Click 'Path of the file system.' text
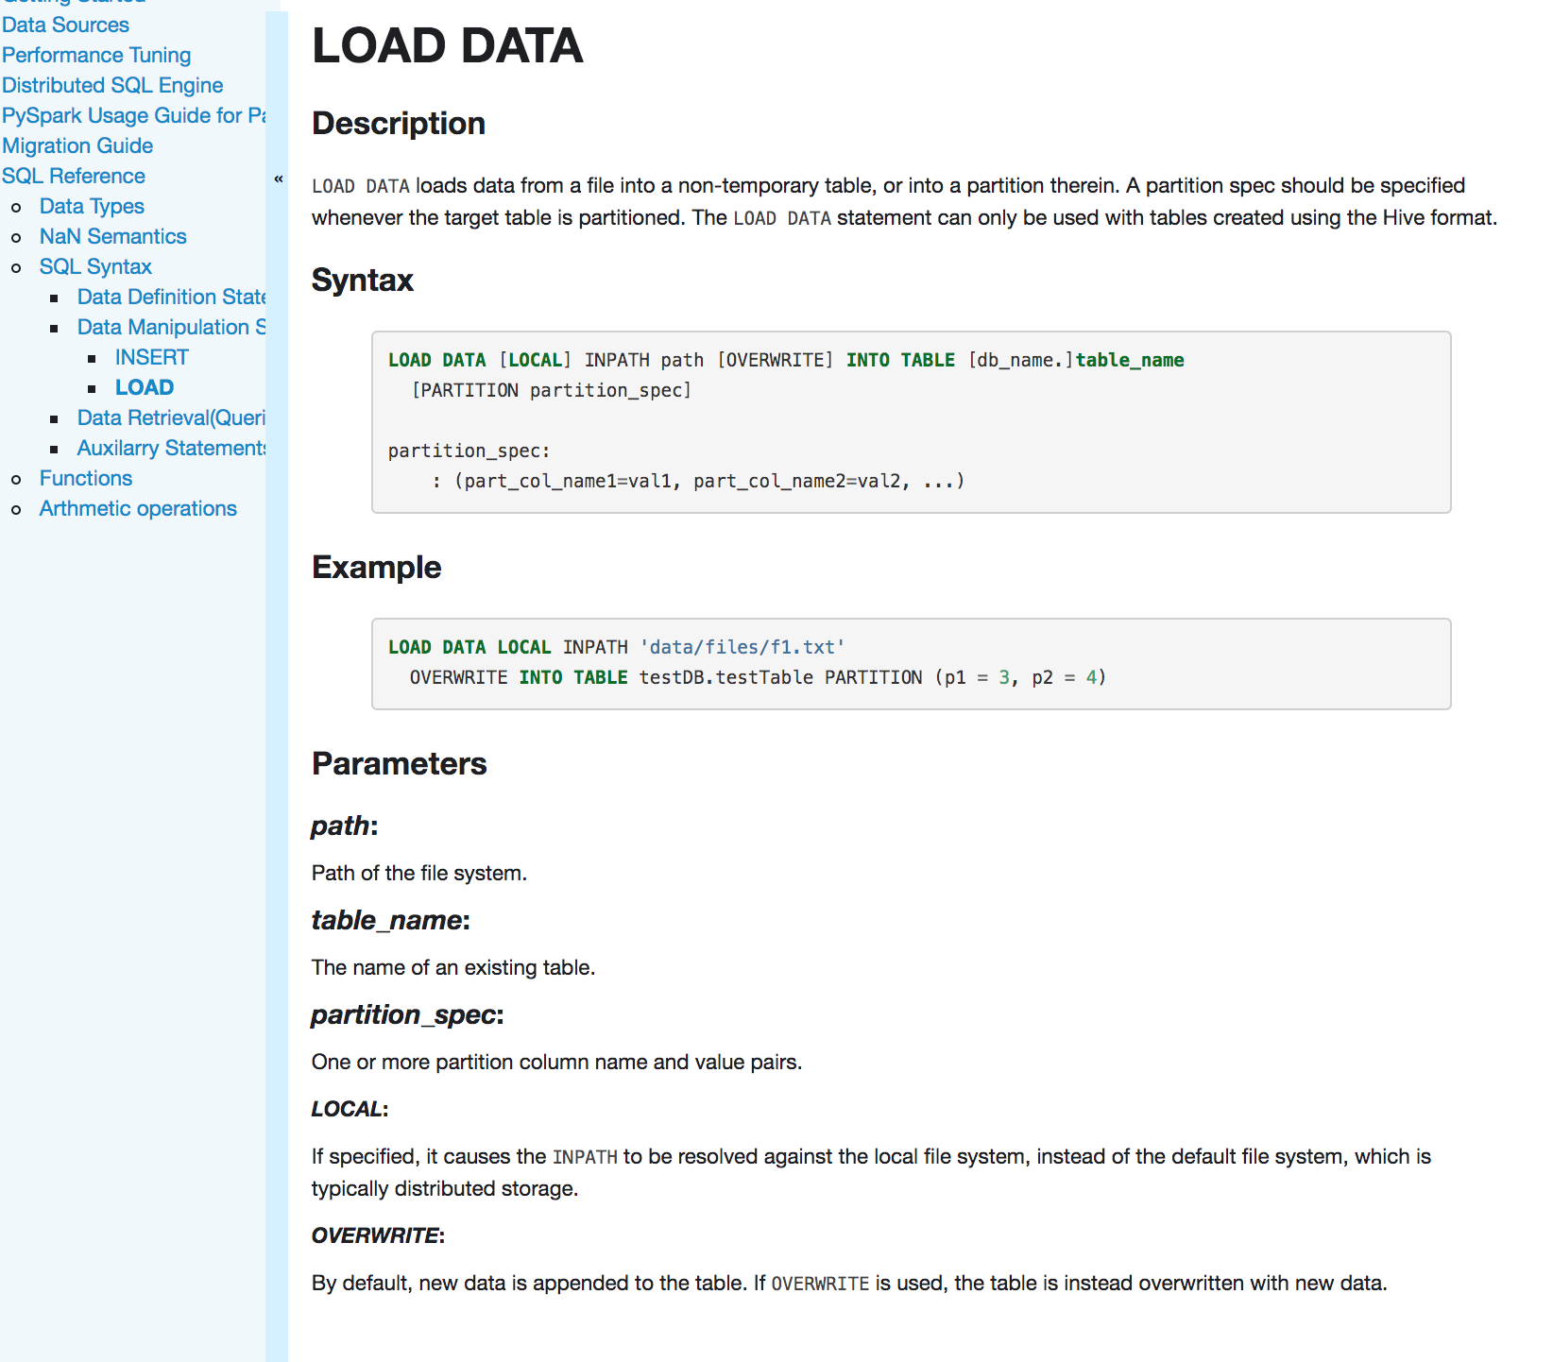The width and height of the screenshot is (1553, 1362). coord(419,873)
